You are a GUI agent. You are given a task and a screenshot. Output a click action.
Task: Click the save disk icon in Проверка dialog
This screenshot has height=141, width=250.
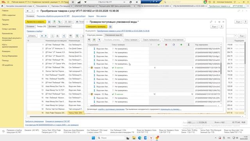(x=110, y=27)
